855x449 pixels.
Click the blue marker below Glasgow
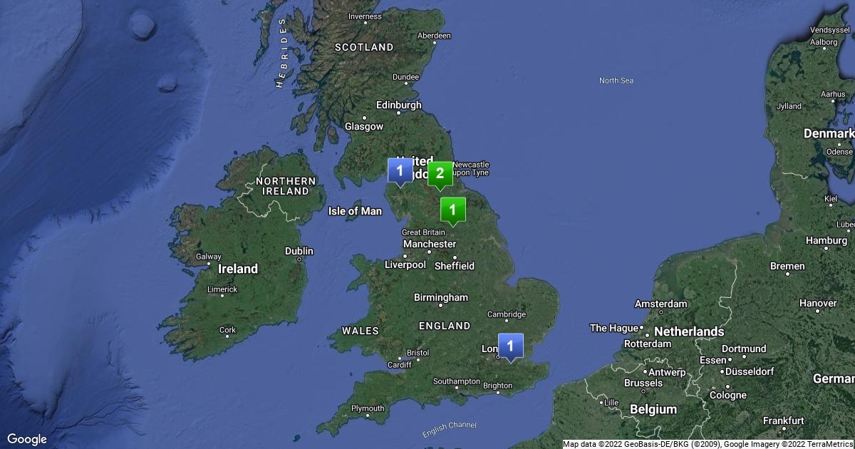(x=400, y=172)
